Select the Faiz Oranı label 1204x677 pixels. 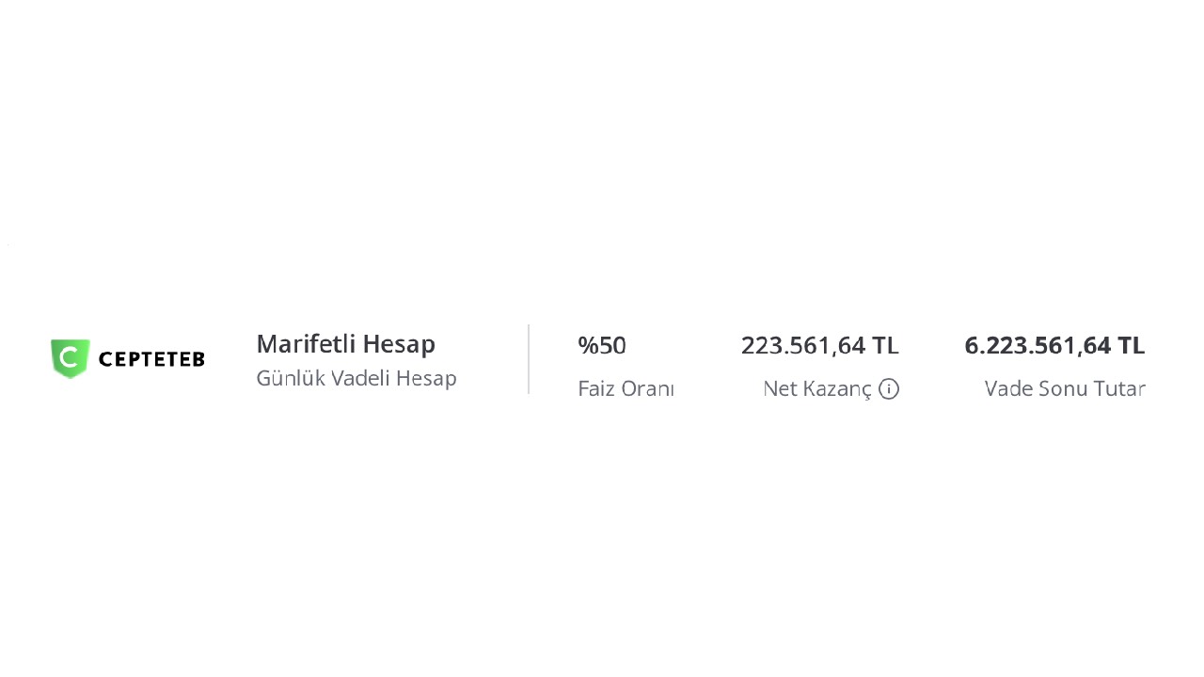click(x=626, y=388)
